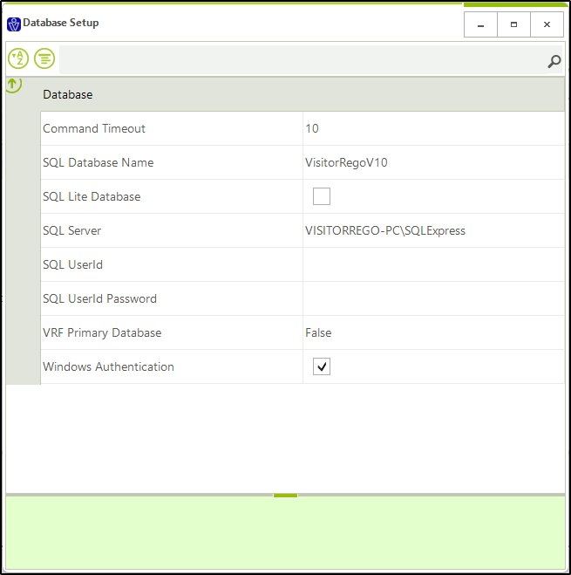This screenshot has height=575, width=571.
Task: Enable the SQL Lite Database checkbox
Action: [x=322, y=196]
